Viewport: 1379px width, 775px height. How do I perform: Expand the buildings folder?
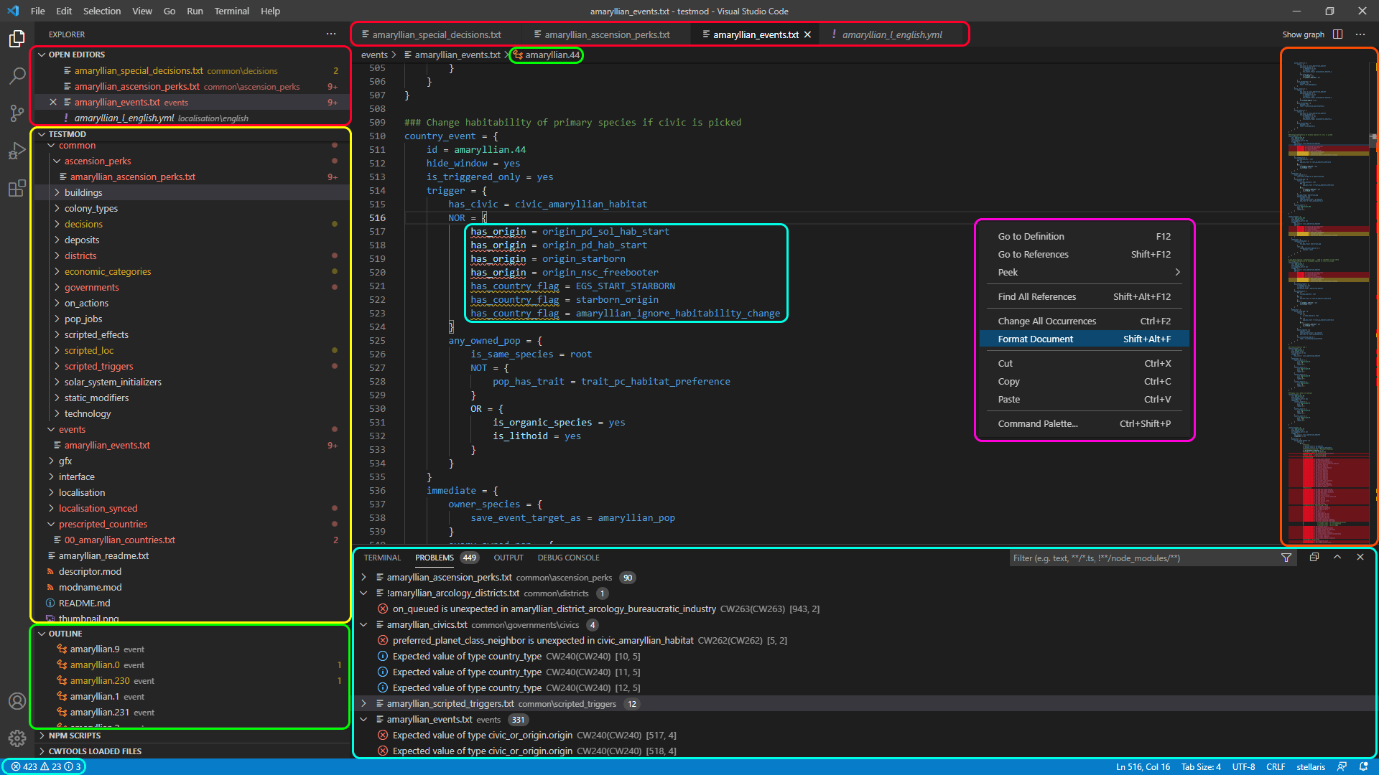83,192
